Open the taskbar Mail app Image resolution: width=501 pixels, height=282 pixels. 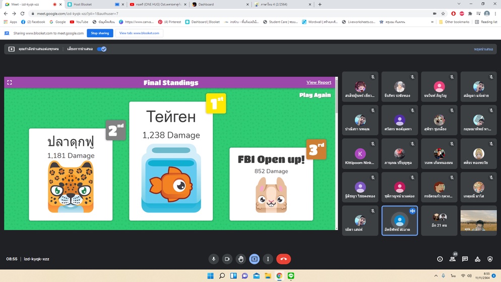coord(256,275)
